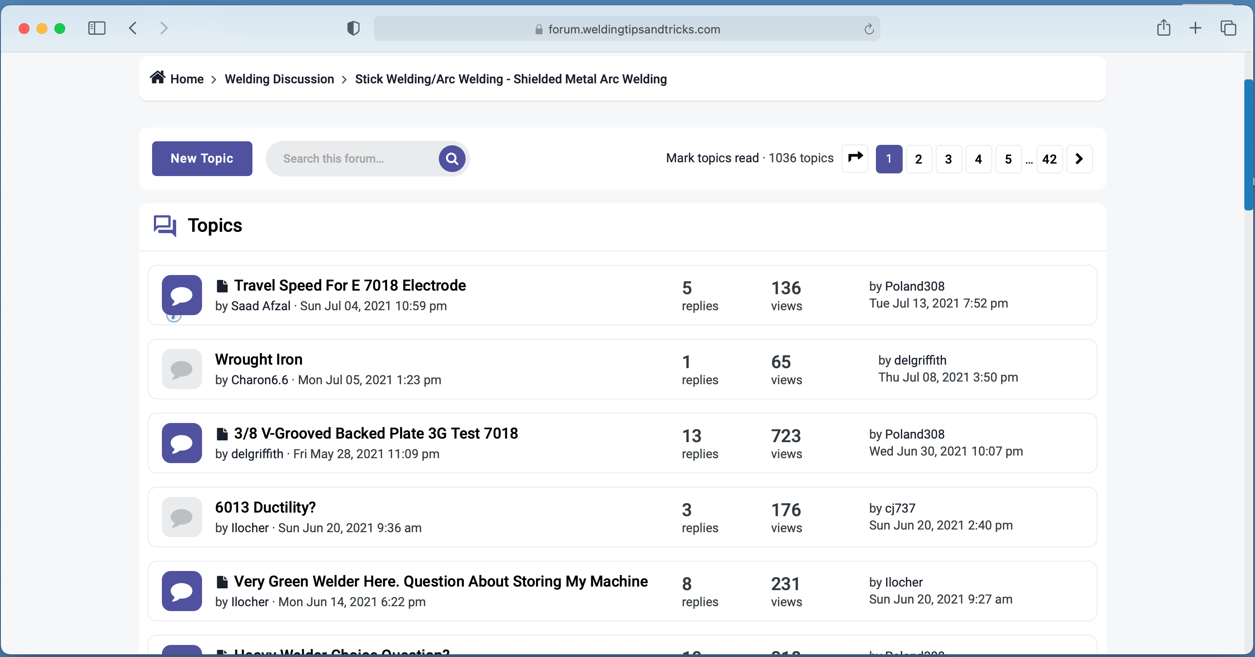Open 'Very Green Welder Here' topic
This screenshot has height=657, width=1255.
tap(441, 582)
